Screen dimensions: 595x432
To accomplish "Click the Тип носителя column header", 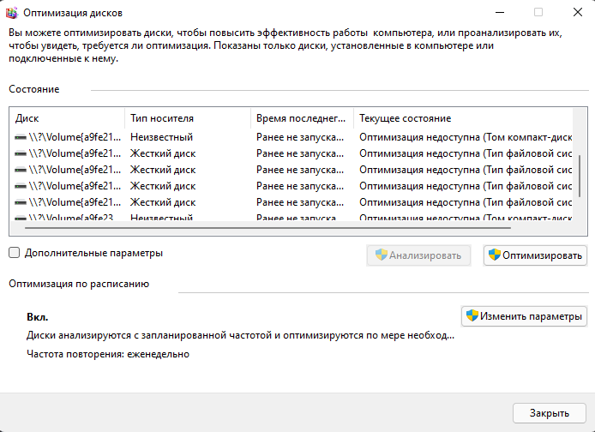I will [x=187, y=117].
